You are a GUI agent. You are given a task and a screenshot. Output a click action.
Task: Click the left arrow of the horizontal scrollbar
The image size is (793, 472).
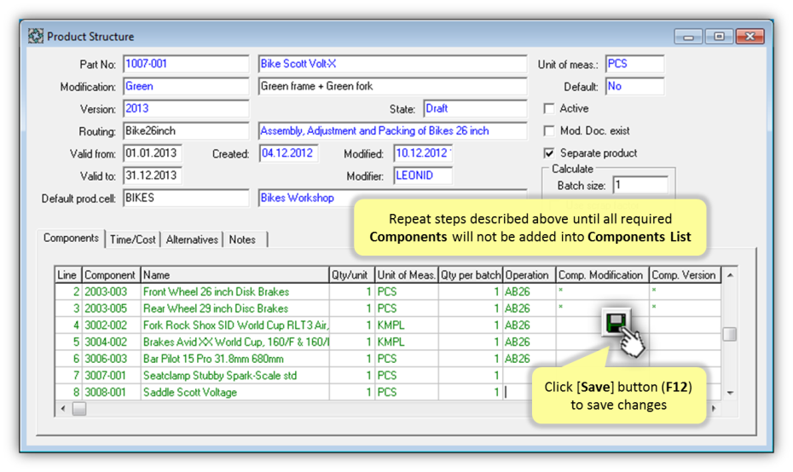click(62, 408)
